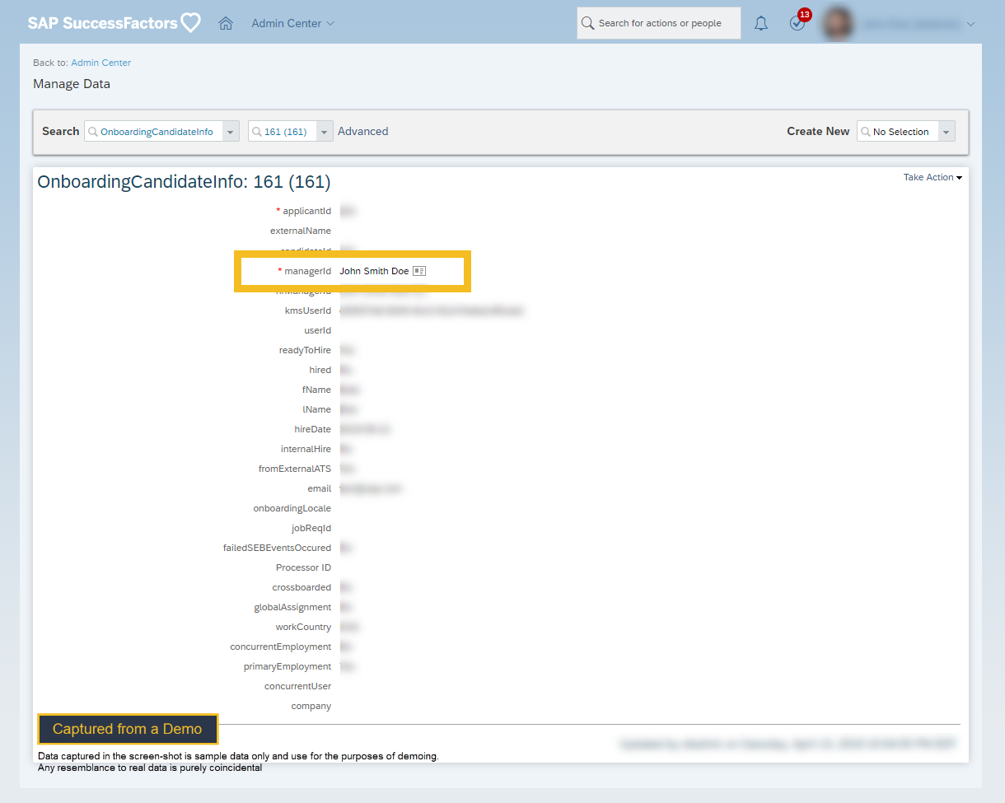Click the readyToHire field label

pyautogui.click(x=305, y=350)
